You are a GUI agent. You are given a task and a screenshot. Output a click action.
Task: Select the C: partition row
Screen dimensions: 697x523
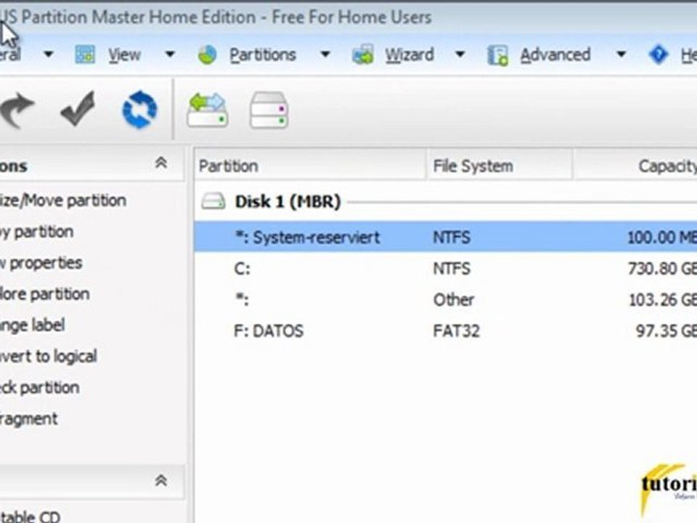coord(446,269)
